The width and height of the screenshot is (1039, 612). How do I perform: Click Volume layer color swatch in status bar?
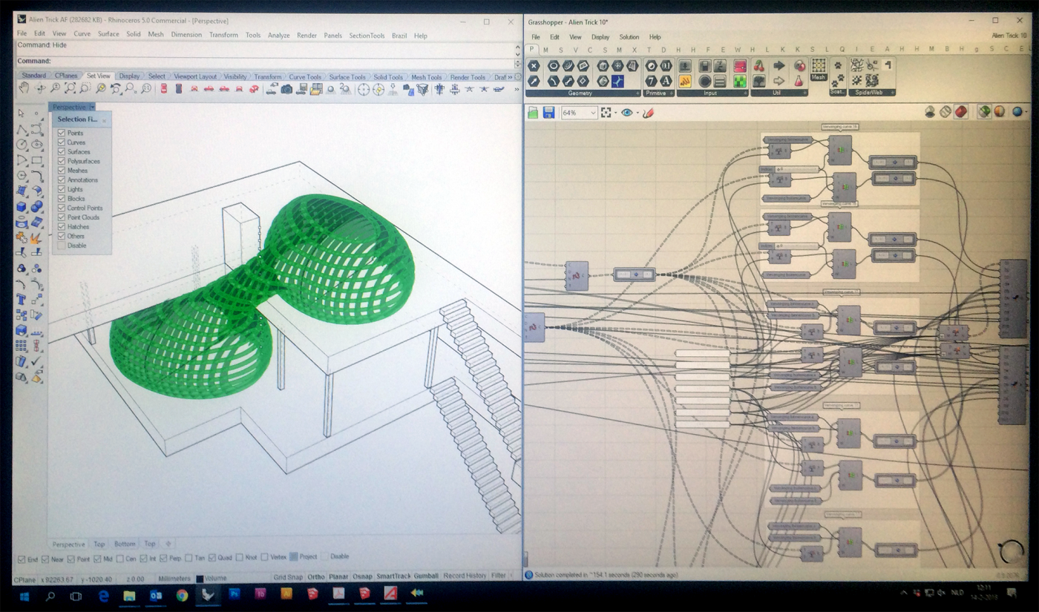click(x=200, y=579)
